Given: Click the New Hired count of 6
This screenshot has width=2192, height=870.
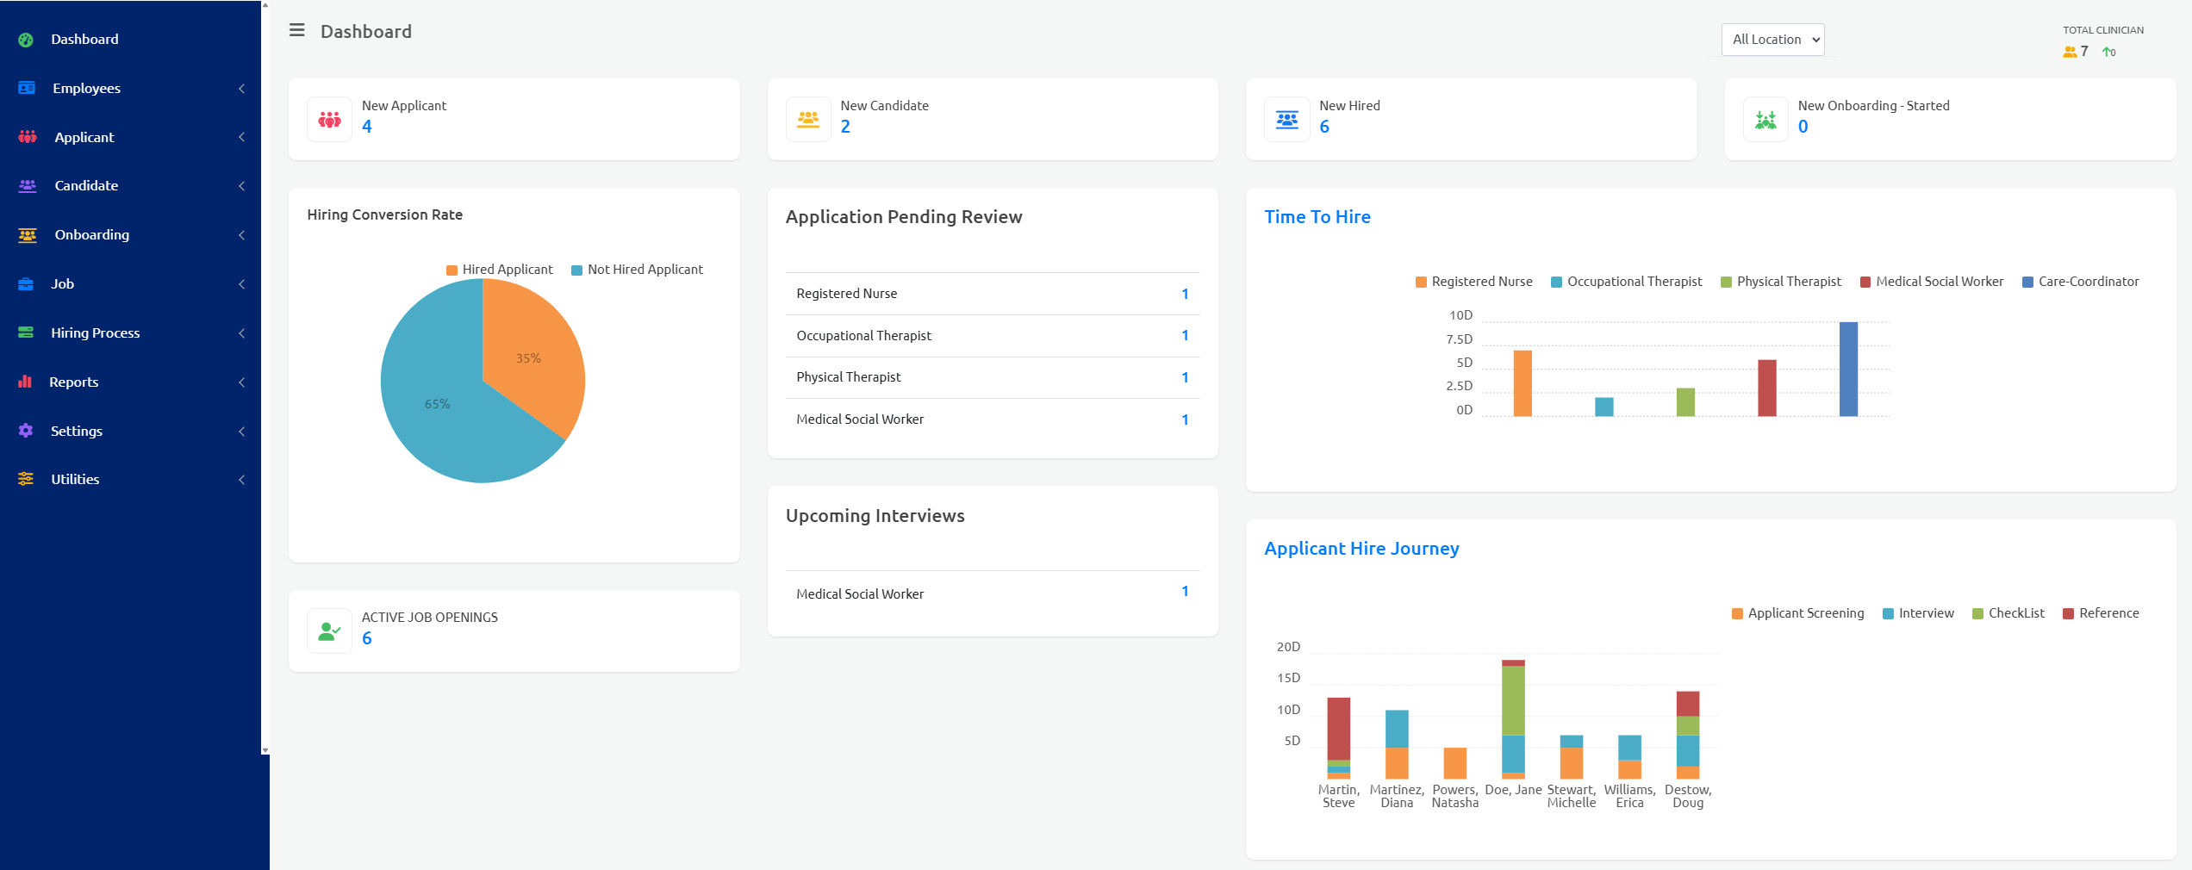Looking at the screenshot, I should pos(1324,126).
